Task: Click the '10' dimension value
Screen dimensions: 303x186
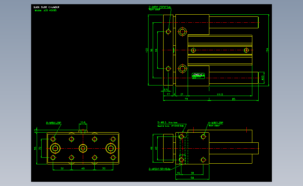Action: 178,173
